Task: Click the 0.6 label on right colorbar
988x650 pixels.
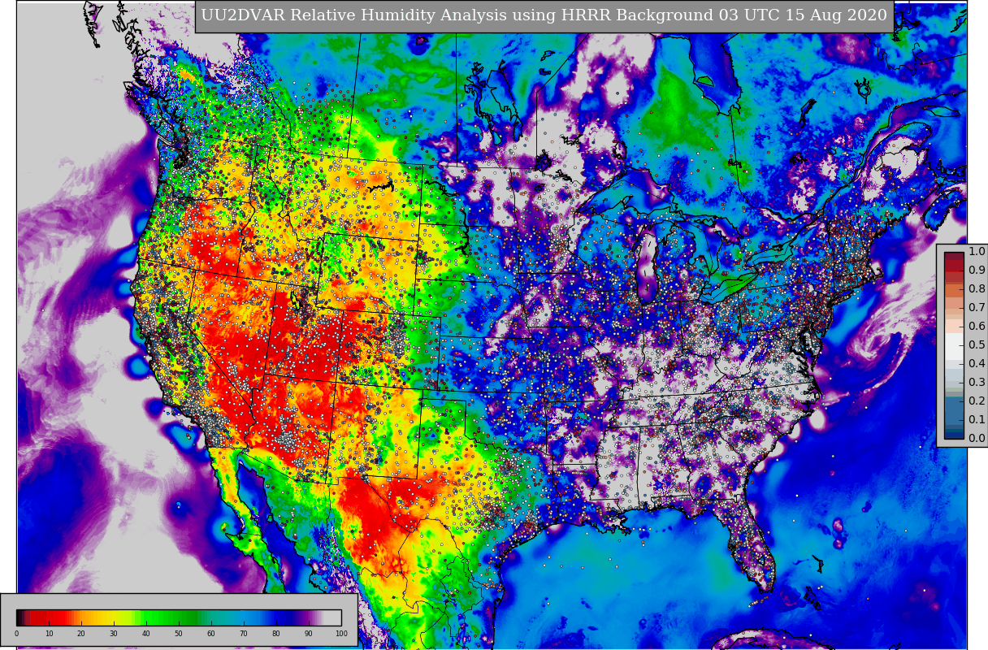Action: click(977, 327)
